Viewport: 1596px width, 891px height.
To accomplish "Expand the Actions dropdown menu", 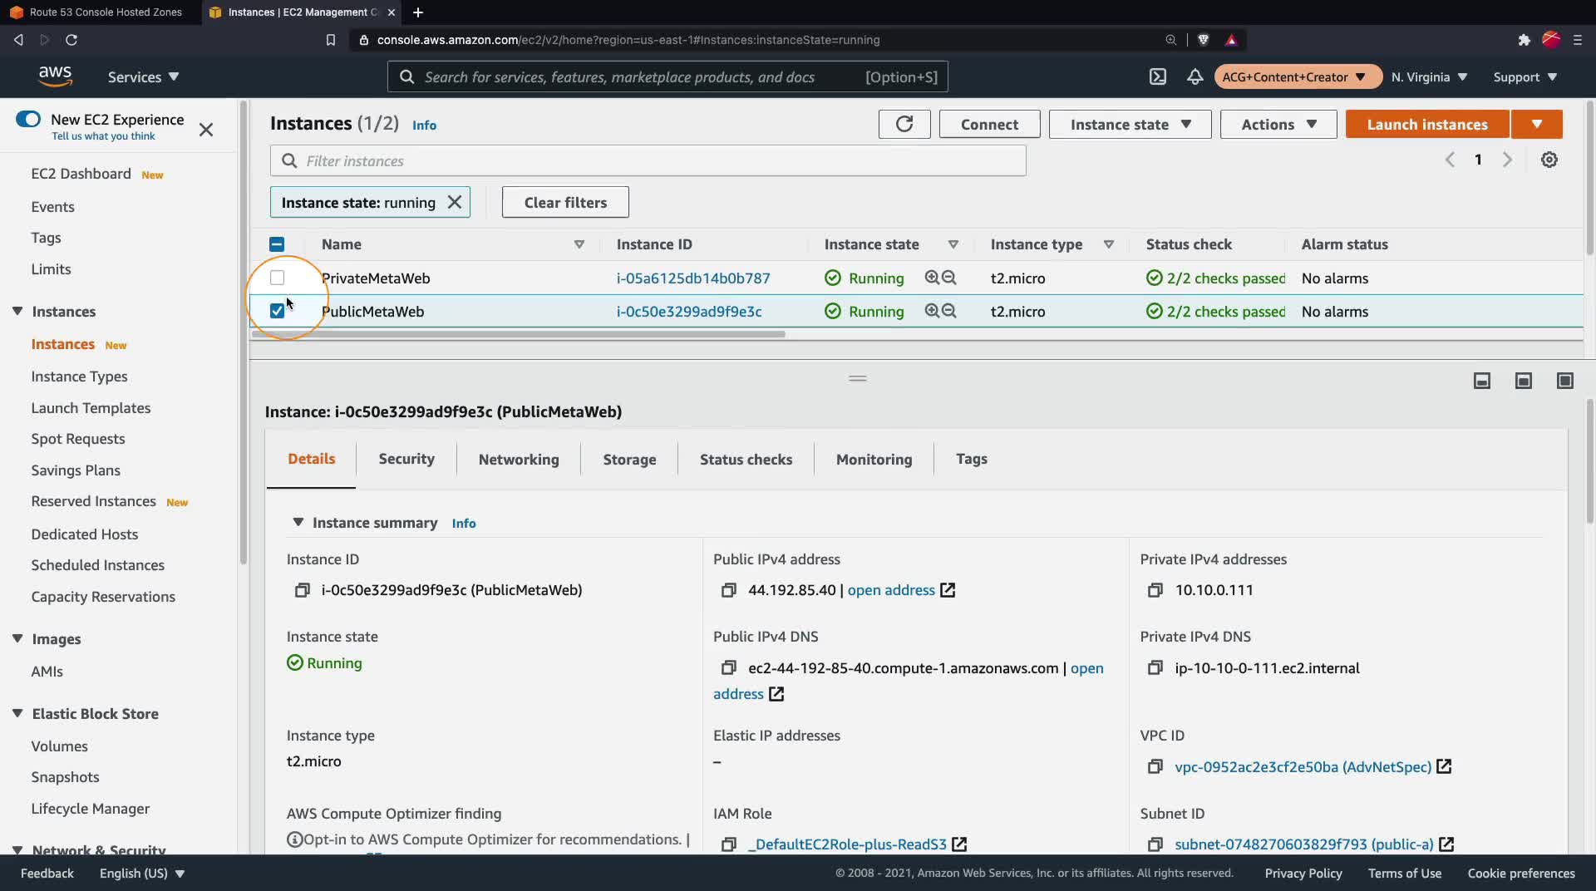I will click(1278, 124).
